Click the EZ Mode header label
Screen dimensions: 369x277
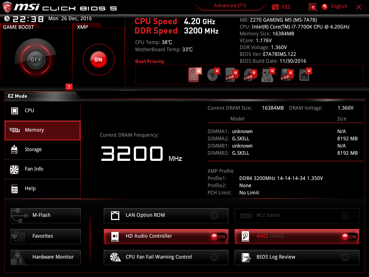point(17,96)
